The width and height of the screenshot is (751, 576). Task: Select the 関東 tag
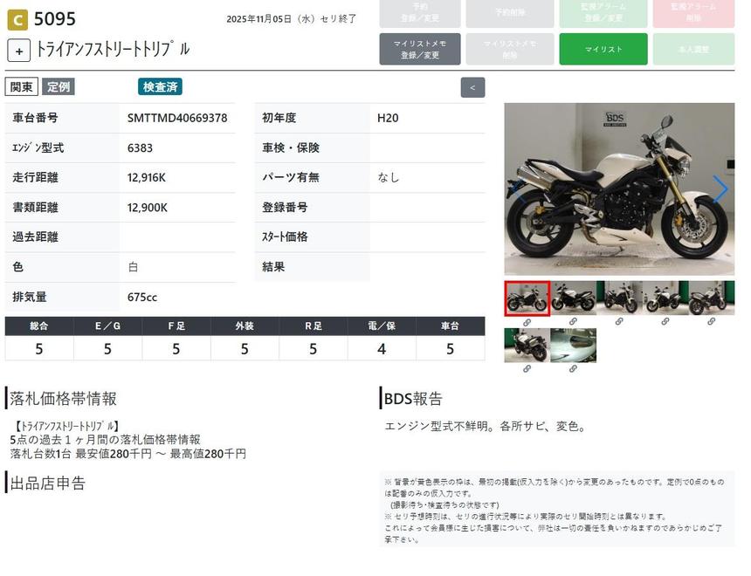pyautogui.click(x=22, y=86)
